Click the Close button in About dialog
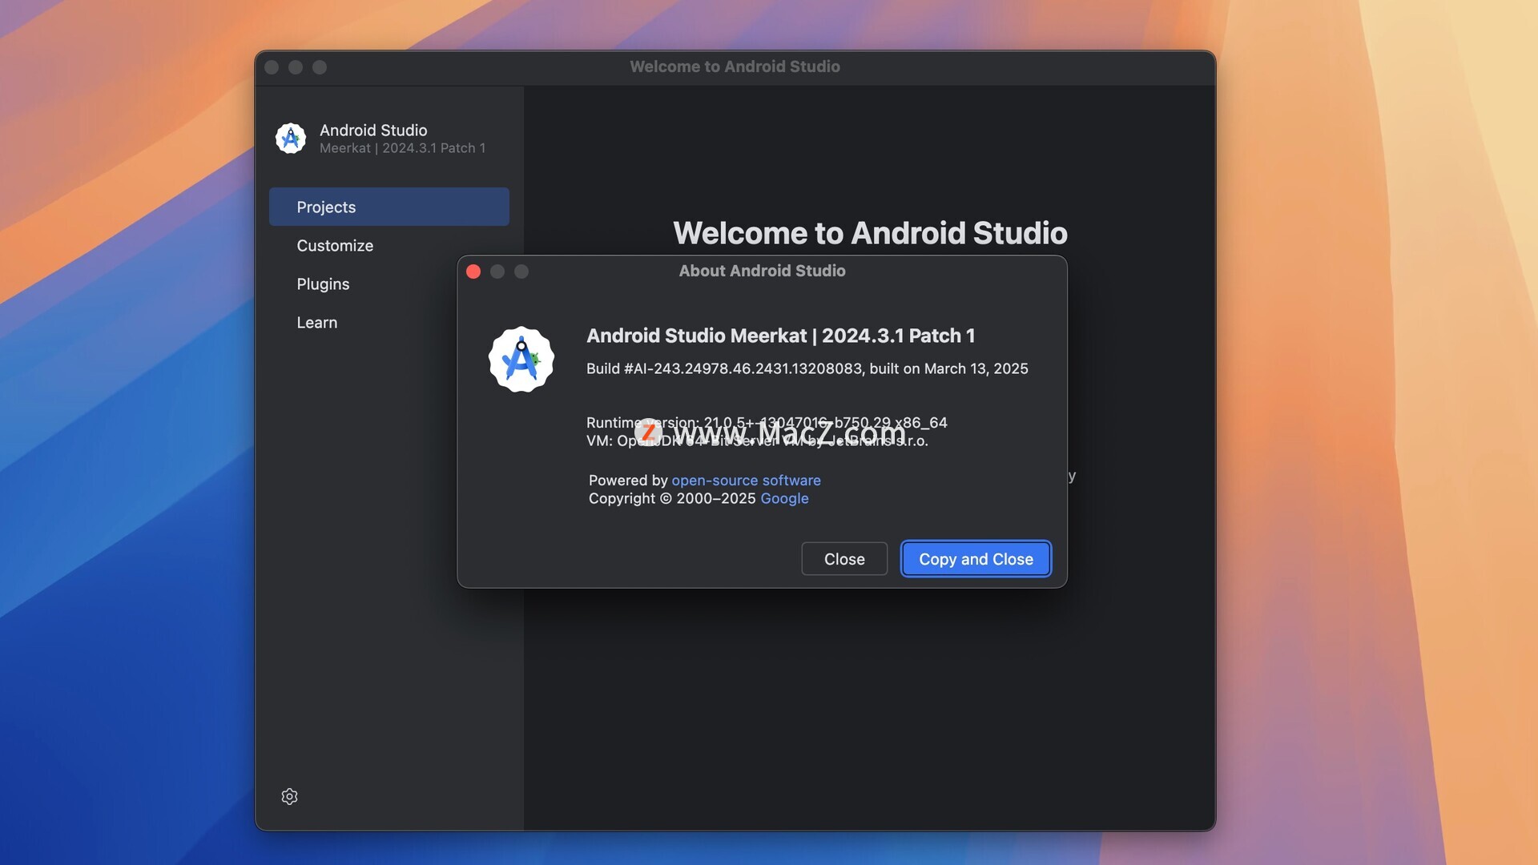 tap(844, 559)
